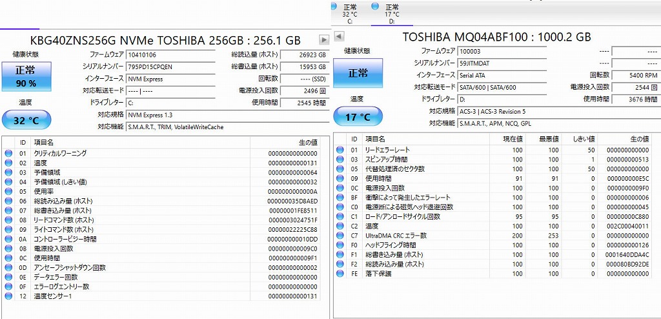The width and height of the screenshot is (661, 319).
Task: Click the 正常 health button of MQ04ABF100
Action: point(358,73)
